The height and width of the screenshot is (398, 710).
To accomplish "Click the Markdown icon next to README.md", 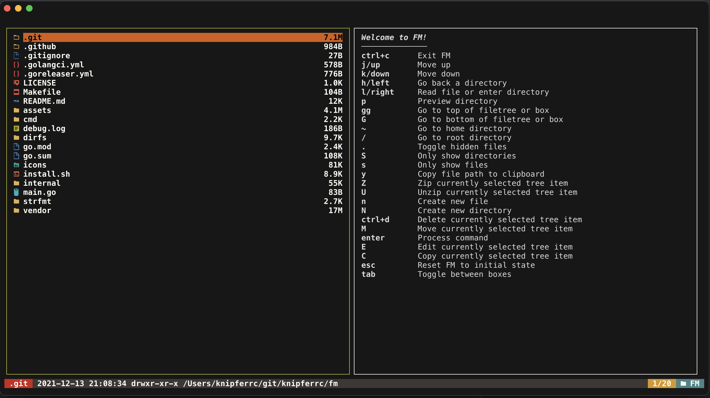I will coord(16,101).
